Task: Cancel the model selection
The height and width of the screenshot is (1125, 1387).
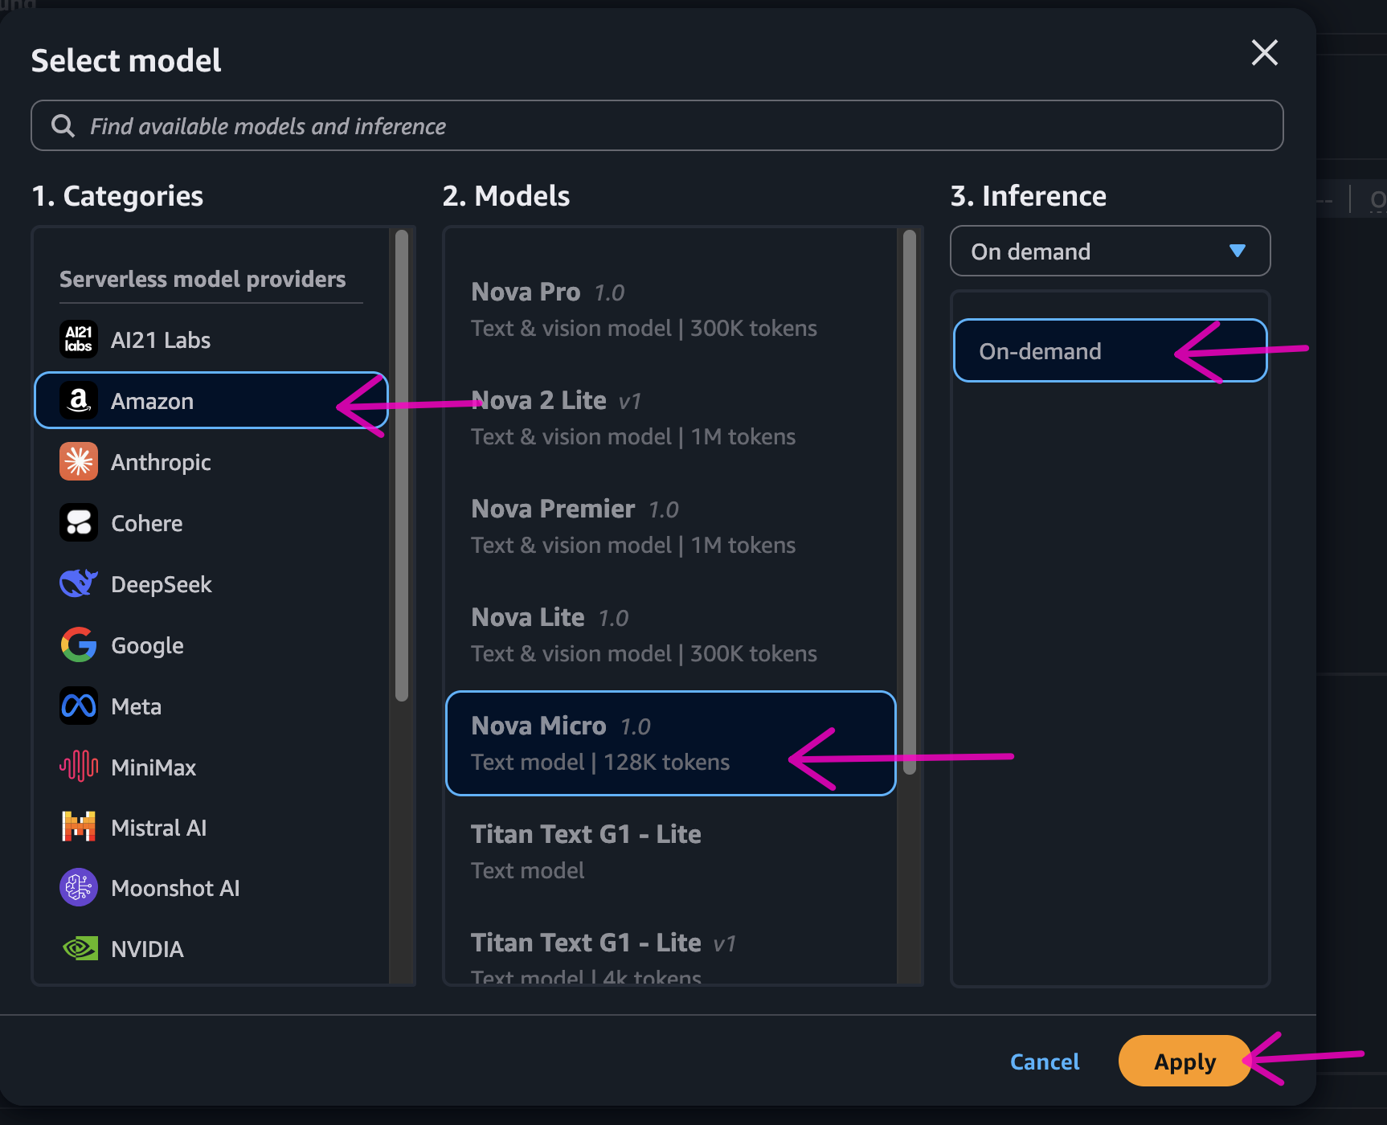Action: [x=1045, y=1061]
